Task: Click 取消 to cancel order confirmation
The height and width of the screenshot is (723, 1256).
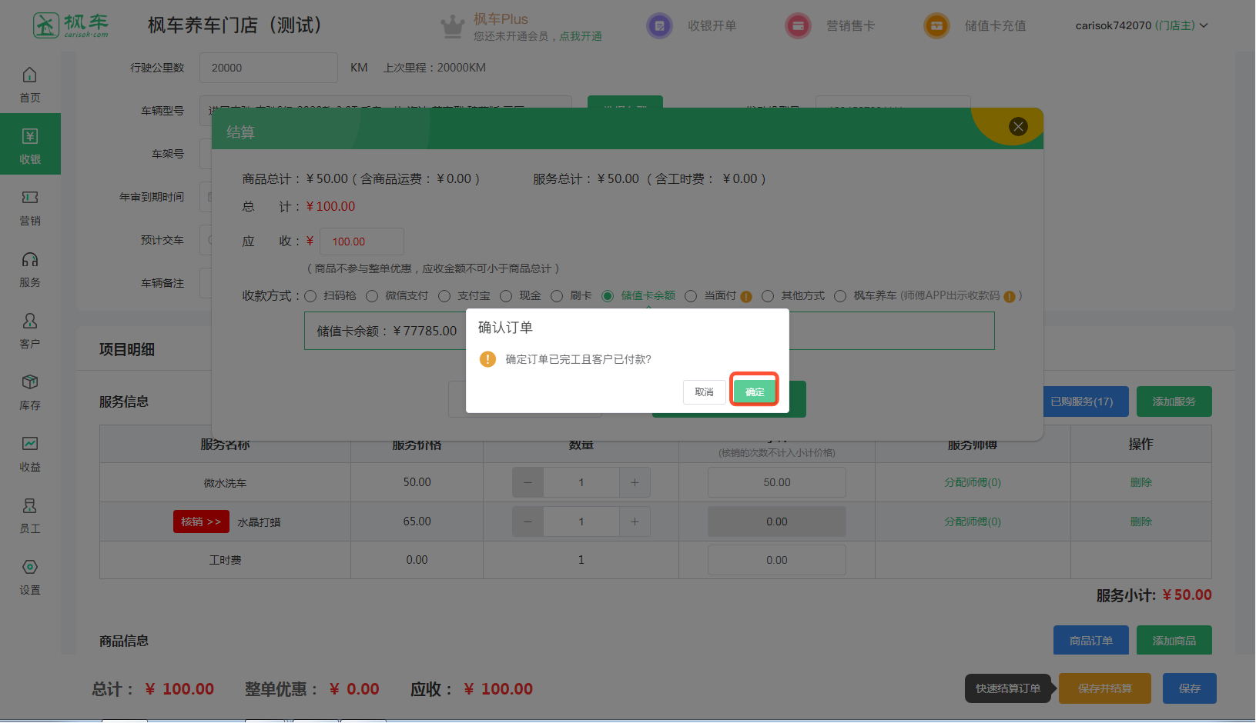Action: pos(704,391)
